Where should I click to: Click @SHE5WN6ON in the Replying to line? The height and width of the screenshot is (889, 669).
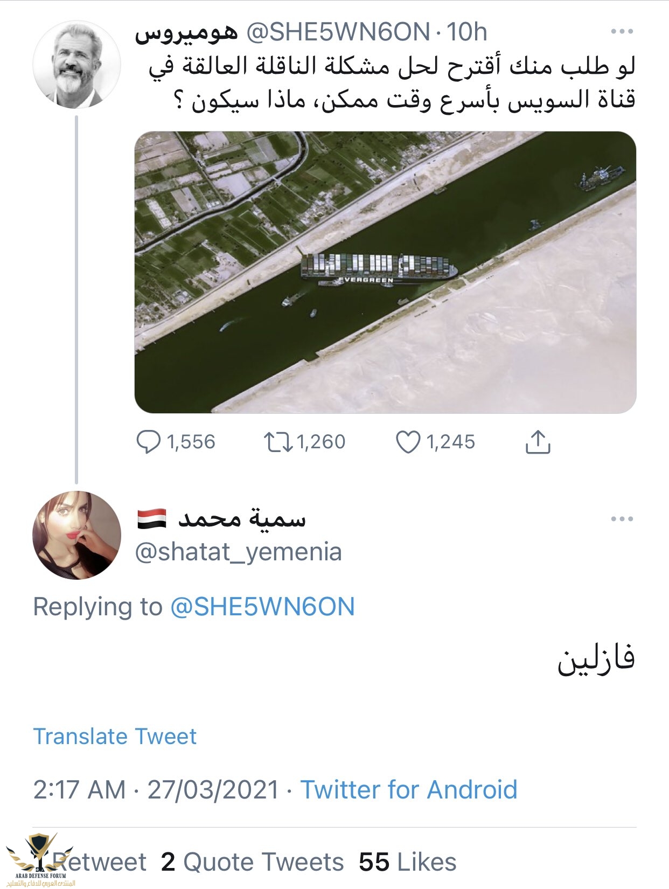tap(262, 607)
